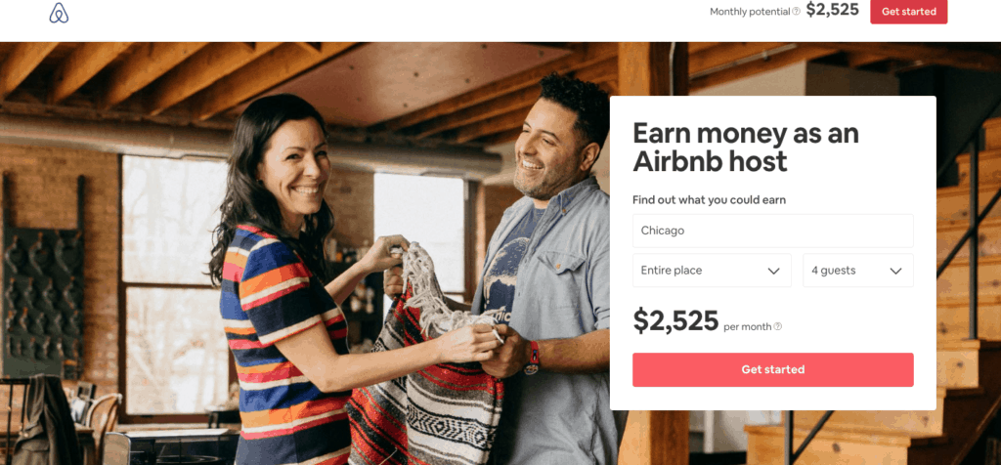Click the question mark icon after per month
Viewport: 1001px width, 465px height.
777,326
